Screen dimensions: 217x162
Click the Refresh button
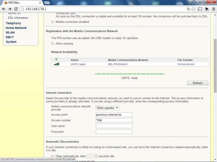pos(198,83)
